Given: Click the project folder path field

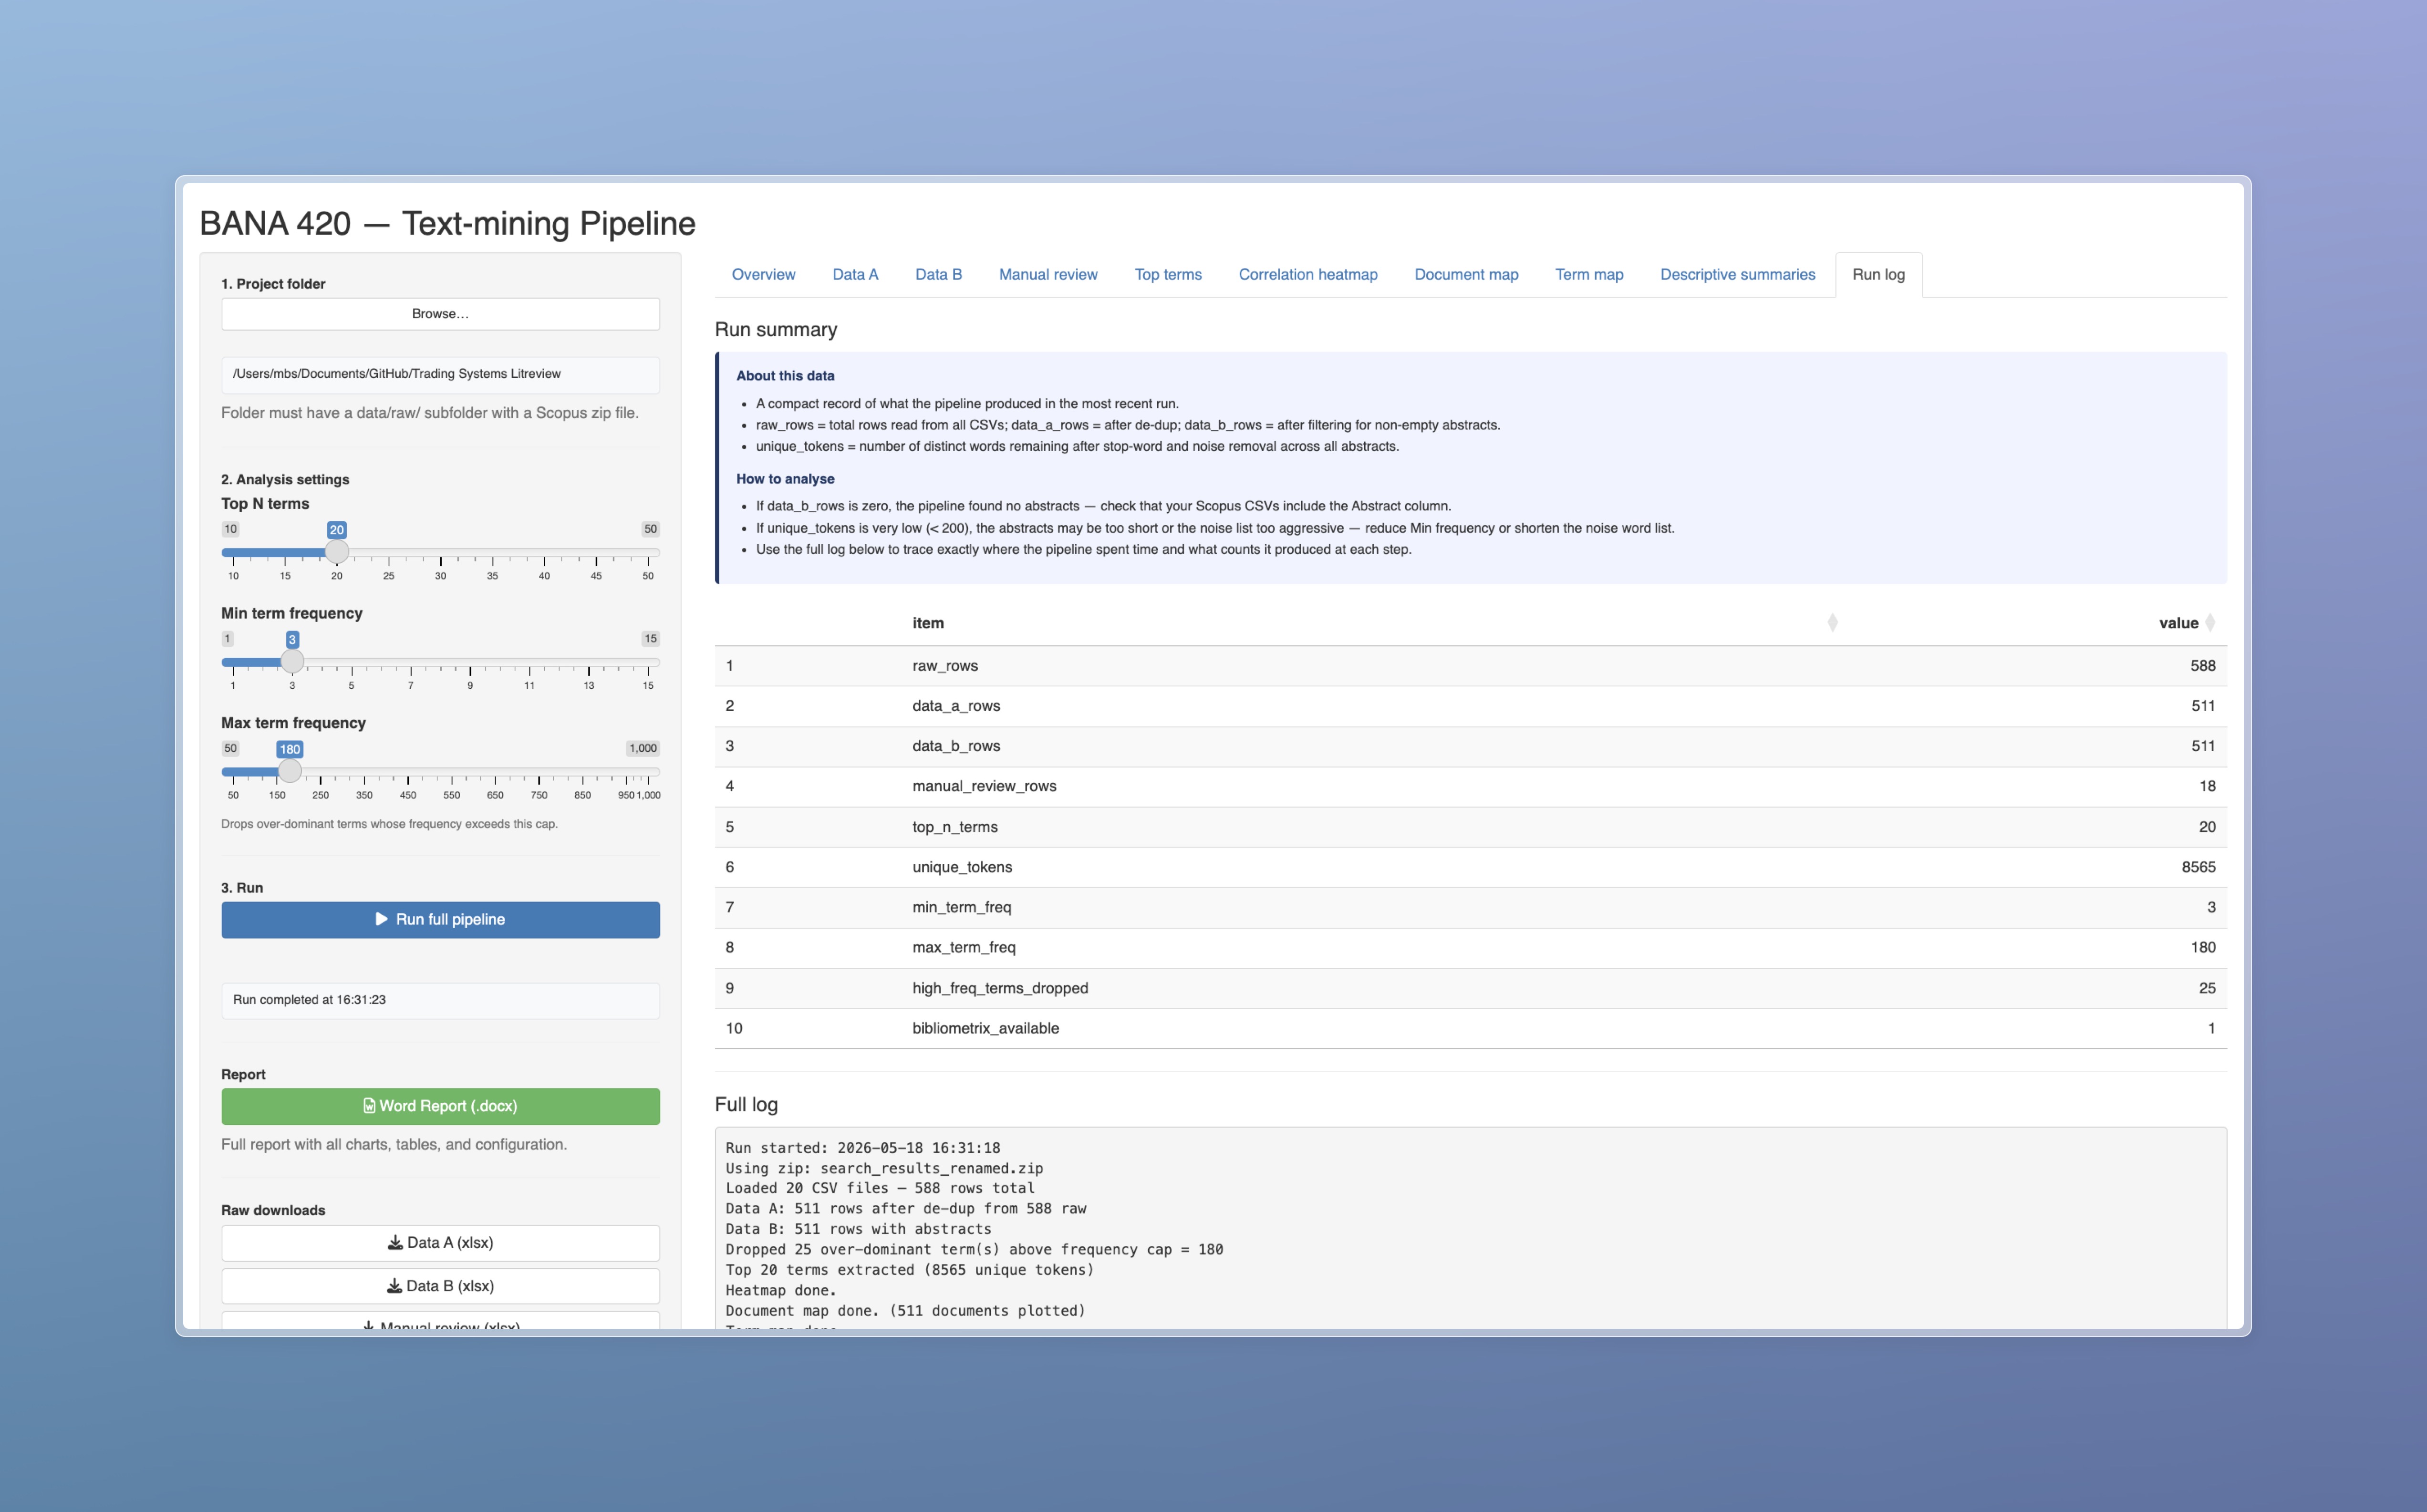Looking at the screenshot, I should 440,374.
